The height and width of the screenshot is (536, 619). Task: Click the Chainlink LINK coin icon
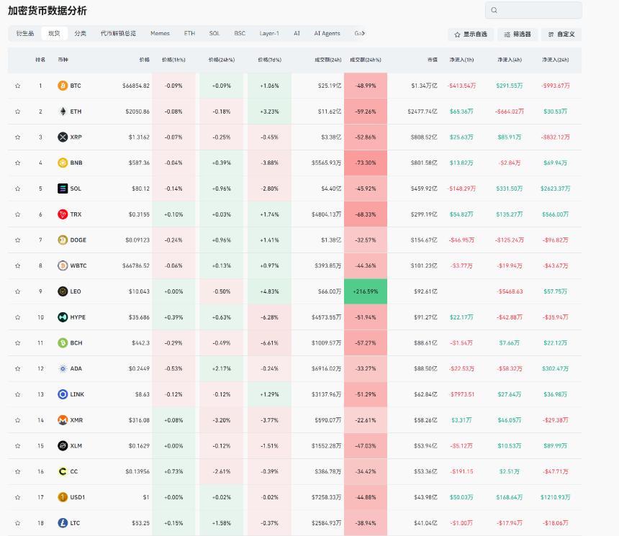click(x=61, y=394)
